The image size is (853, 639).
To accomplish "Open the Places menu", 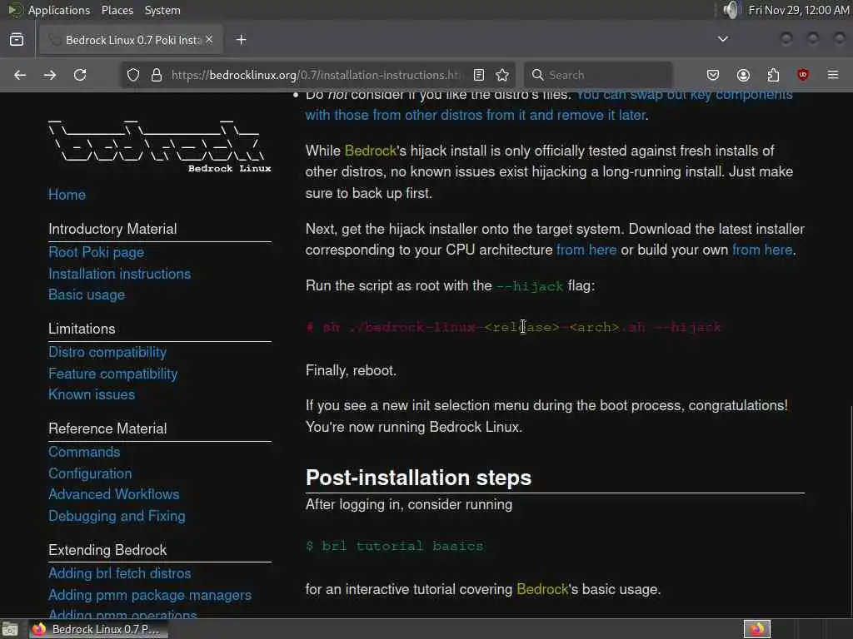I will point(117,10).
